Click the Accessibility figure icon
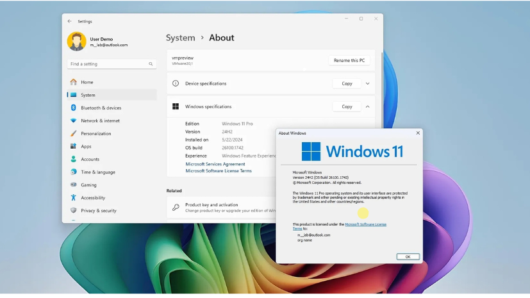The image size is (530, 298). pos(74,197)
